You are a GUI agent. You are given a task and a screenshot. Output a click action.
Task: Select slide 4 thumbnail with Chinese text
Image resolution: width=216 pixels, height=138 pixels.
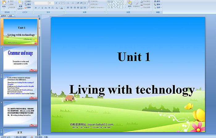point(20,114)
